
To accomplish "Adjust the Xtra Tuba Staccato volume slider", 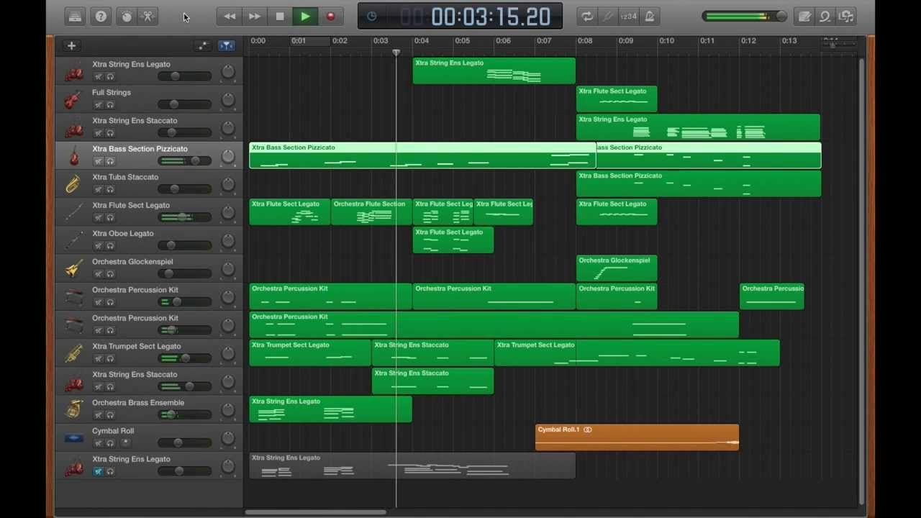I will 185,188.
